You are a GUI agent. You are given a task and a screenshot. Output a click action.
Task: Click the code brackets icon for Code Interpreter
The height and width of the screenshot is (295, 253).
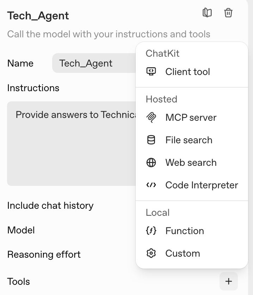pyautogui.click(x=151, y=185)
